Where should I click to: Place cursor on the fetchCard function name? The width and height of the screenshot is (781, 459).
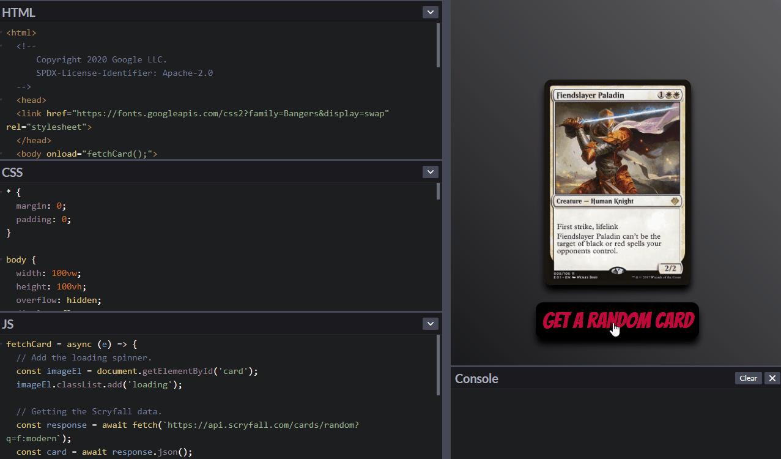29,344
